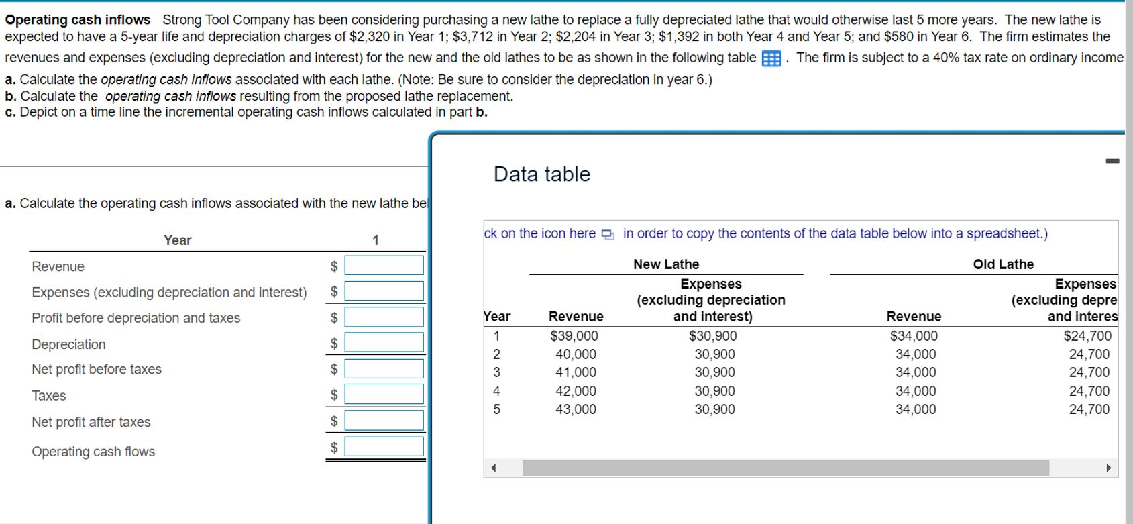Click Old Lathe expenses $24,700 Year 1 cell
1133x524 pixels.
(1087, 336)
